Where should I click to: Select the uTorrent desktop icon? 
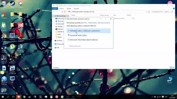coord(12,48)
